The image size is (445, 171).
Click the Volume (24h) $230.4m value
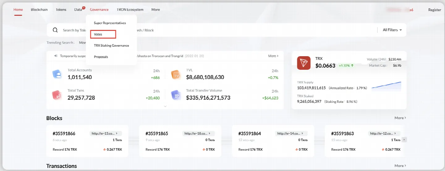[x=395, y=59]
